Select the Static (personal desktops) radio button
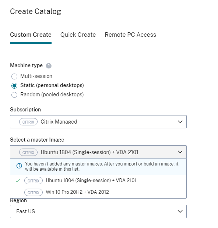This screenshot has height=228, width=218. 14,85
